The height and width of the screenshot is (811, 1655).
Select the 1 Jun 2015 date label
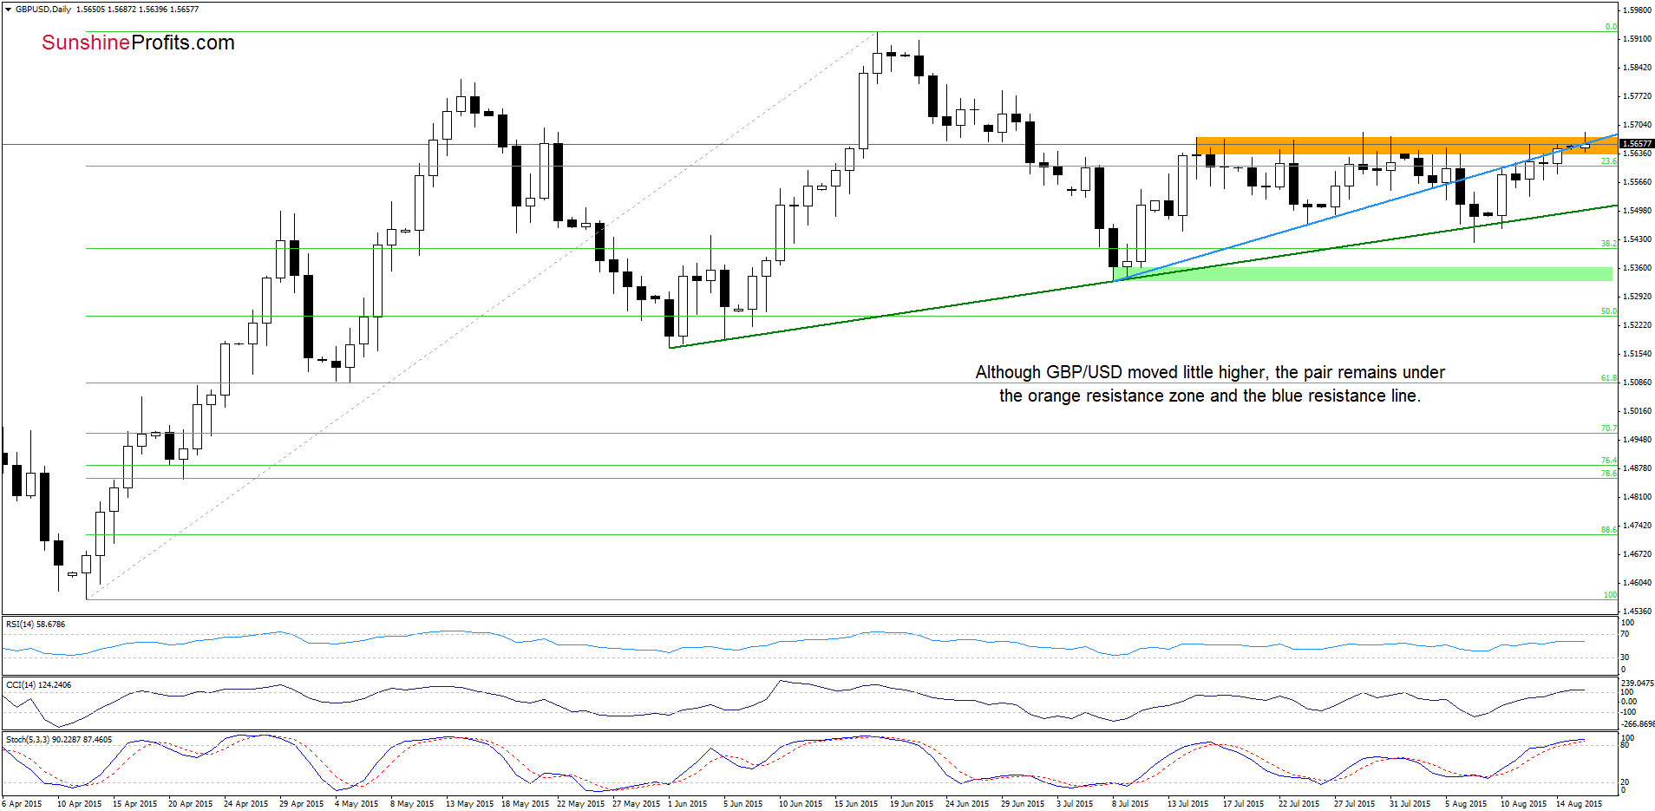tap(688, 804)
